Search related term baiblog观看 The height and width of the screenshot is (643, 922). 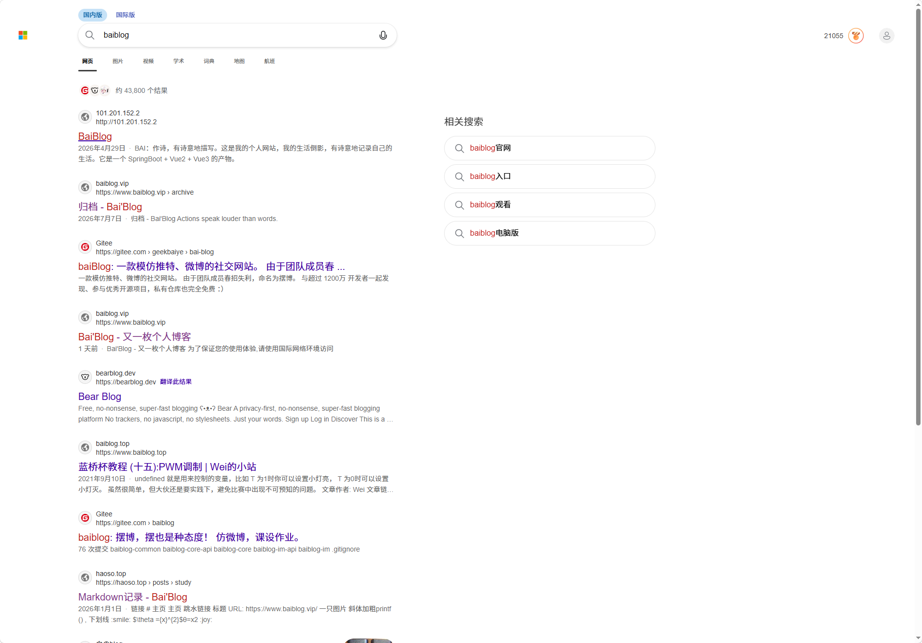(550, 205)
